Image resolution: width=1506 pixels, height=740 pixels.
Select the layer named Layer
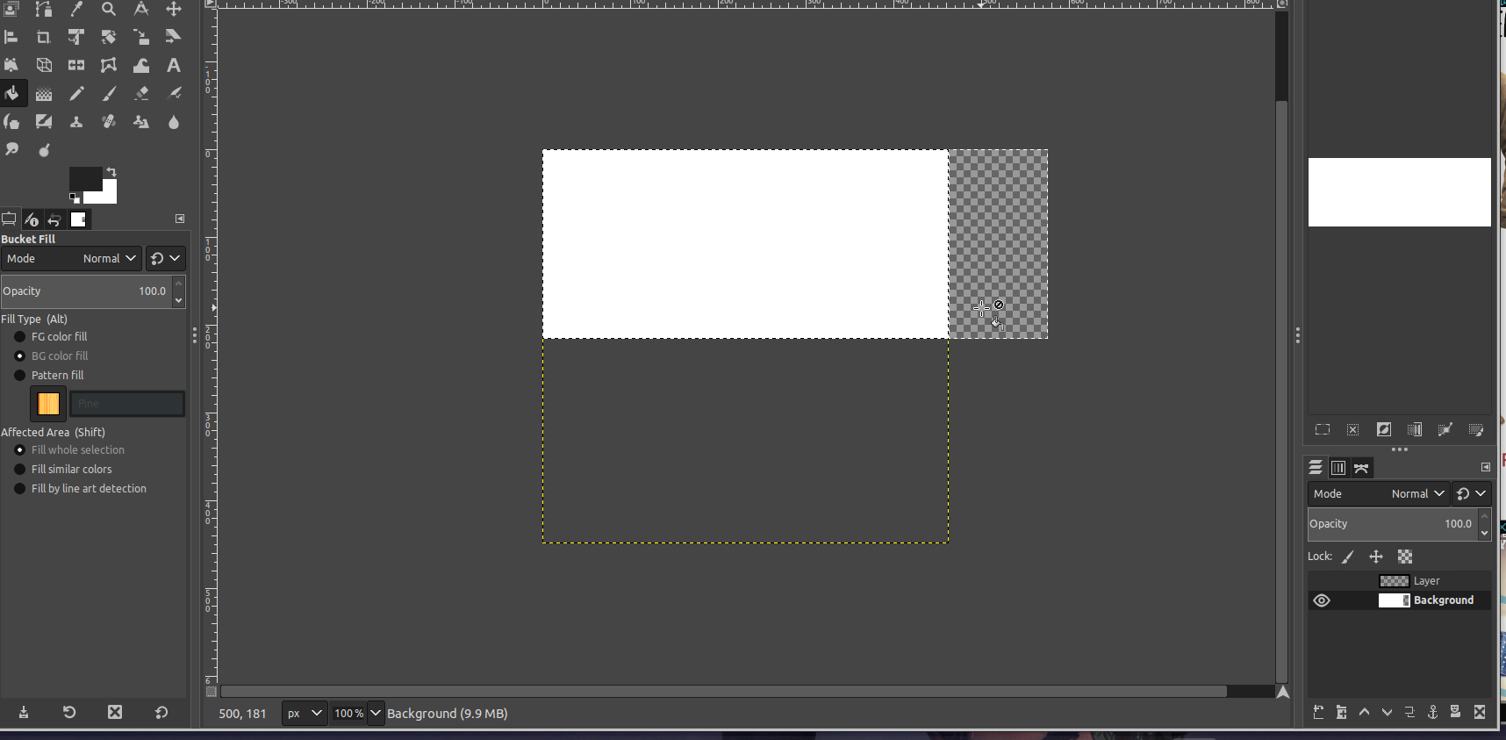coord(1426,581)
